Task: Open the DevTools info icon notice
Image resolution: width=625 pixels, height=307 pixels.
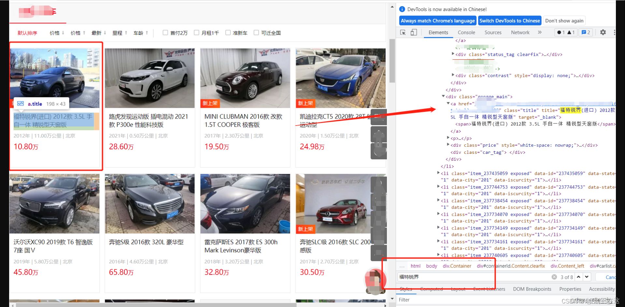Action: pos(402,9)
